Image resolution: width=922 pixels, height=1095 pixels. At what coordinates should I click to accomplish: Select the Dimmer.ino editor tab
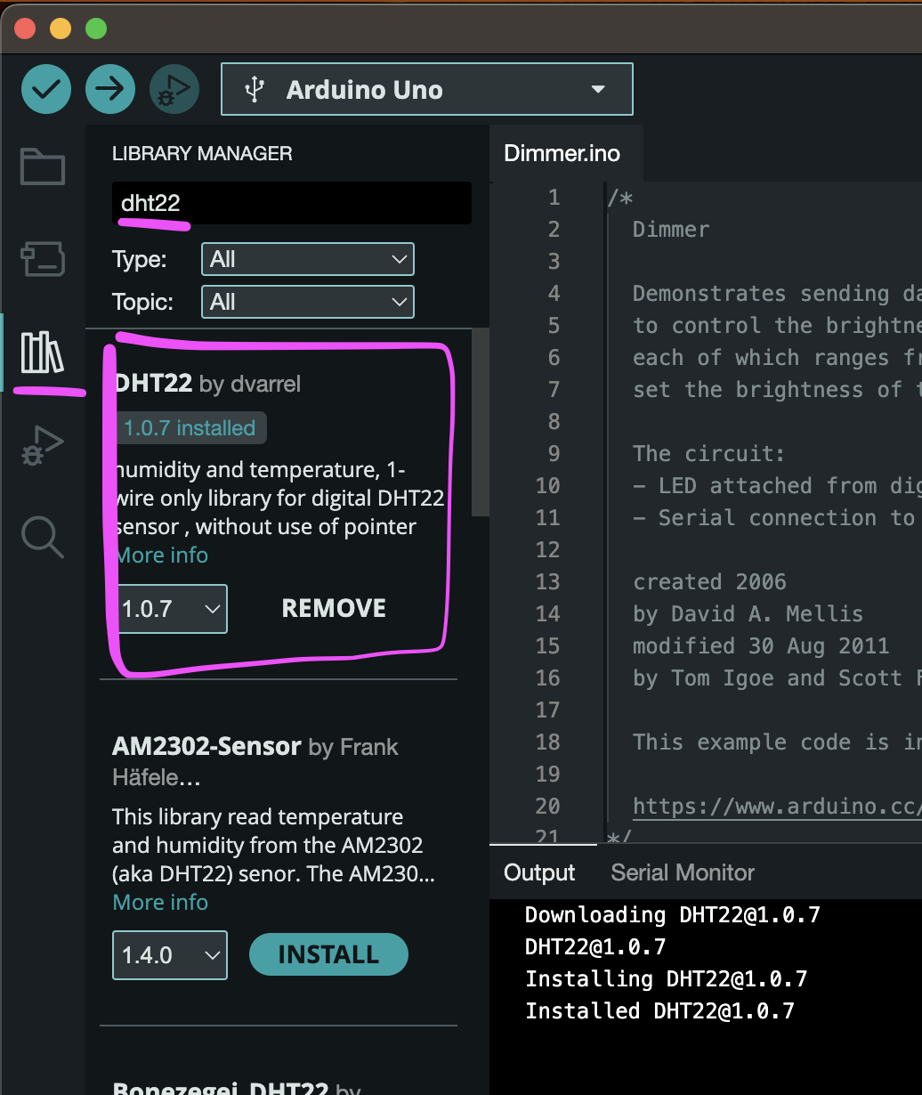pyautogui.click(x=562, y=153)
